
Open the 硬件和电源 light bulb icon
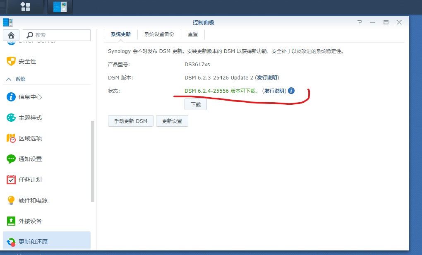tap(11, 200)
